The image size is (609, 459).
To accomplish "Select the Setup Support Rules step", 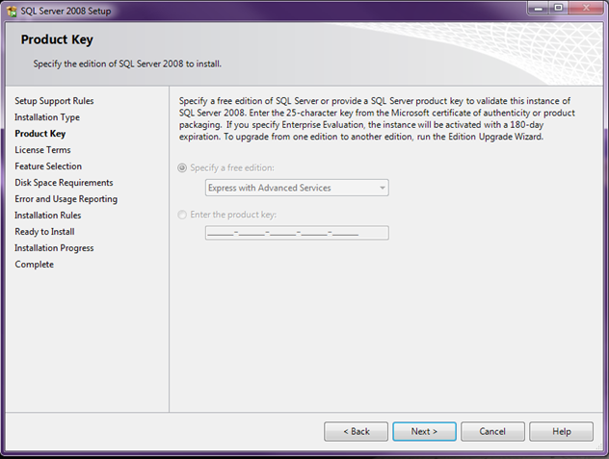I will coord(54,101).
